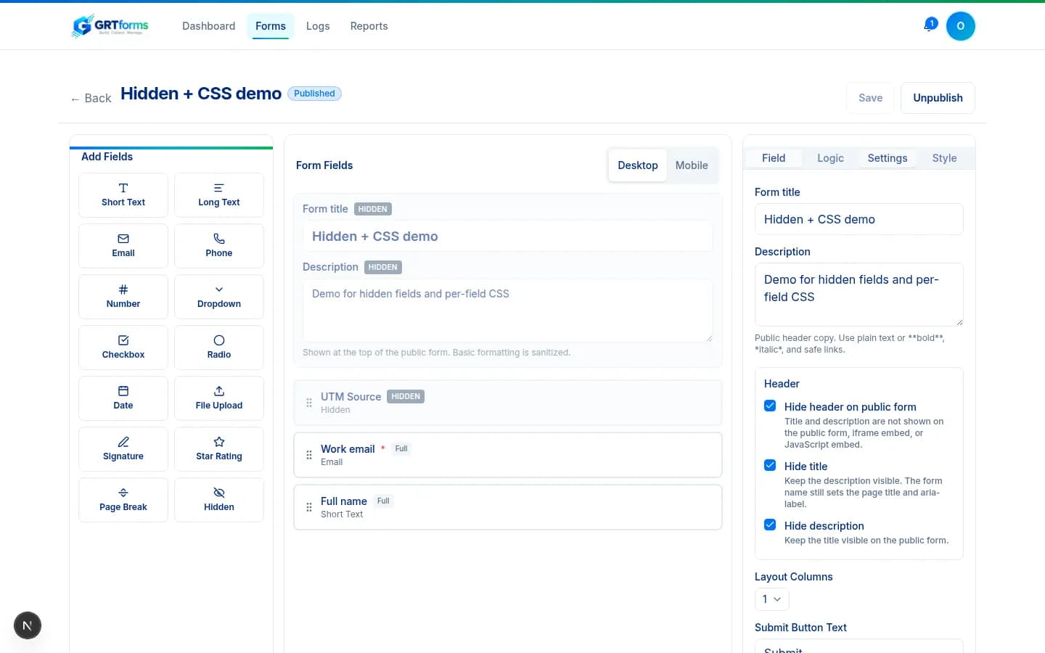
Task: Switch to the Logic tab
Action: pos(830,158)
